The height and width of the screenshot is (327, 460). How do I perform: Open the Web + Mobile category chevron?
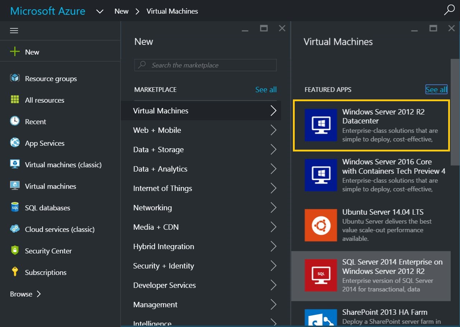pos(273,130)
